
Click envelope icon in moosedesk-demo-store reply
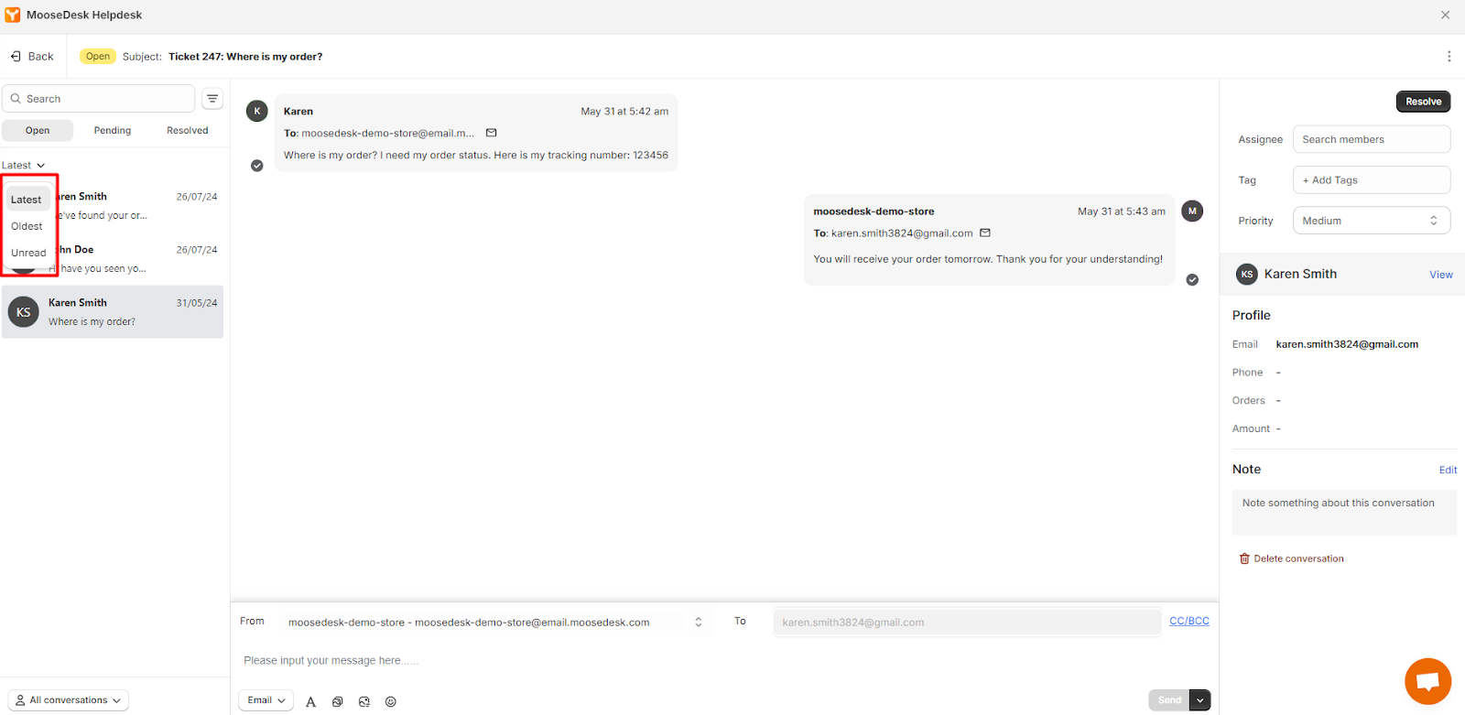click(x=985, y=233)
